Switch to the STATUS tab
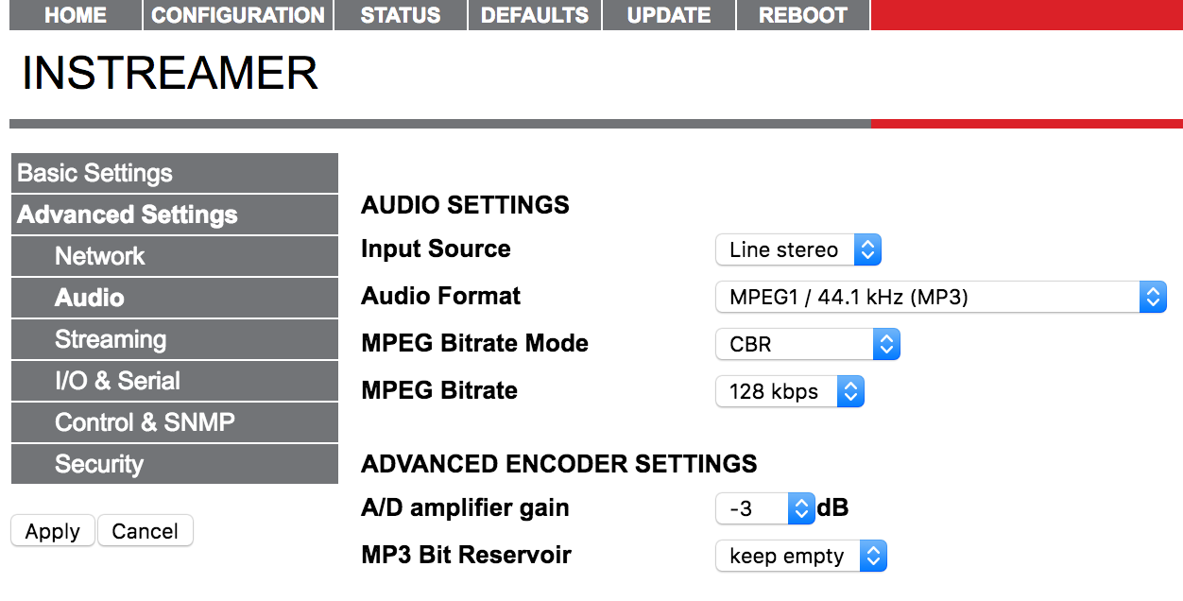This screenshot has width=1183, height=601. click(401, 15)
